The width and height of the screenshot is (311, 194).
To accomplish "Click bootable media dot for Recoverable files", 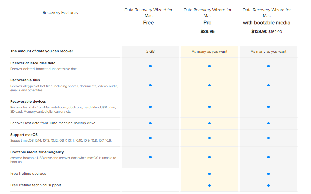I will (x=268, y=86).
